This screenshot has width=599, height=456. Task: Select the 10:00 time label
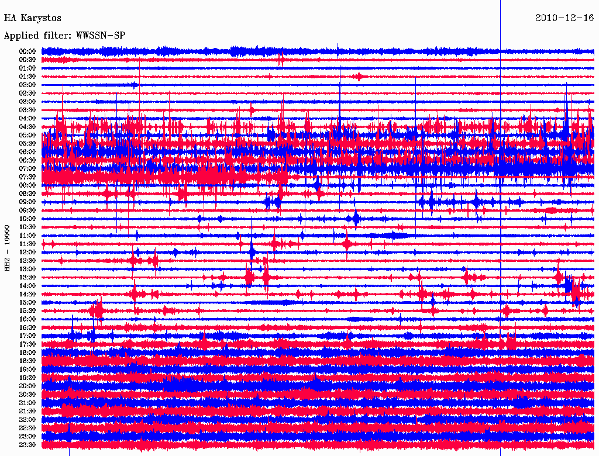point(27,219)
